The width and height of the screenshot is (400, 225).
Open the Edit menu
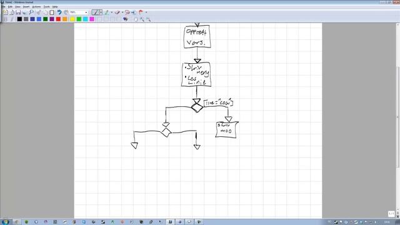point(10,7)
